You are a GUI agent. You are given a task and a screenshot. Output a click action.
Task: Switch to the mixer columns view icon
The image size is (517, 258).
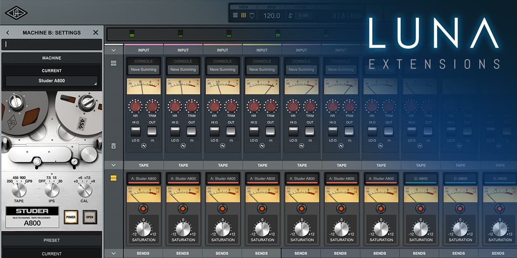243,15
